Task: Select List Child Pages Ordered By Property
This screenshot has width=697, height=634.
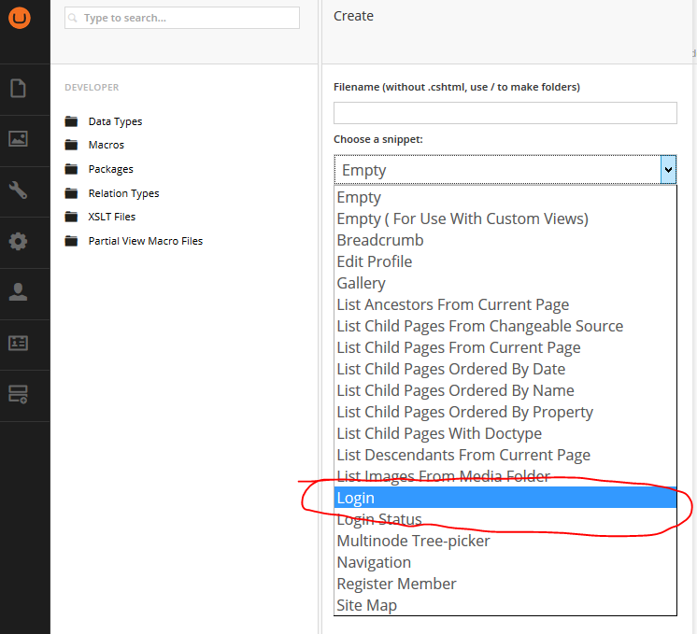Action: point(505,412)
